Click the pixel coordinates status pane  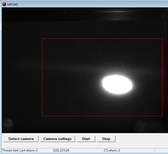tap(78, 150)
